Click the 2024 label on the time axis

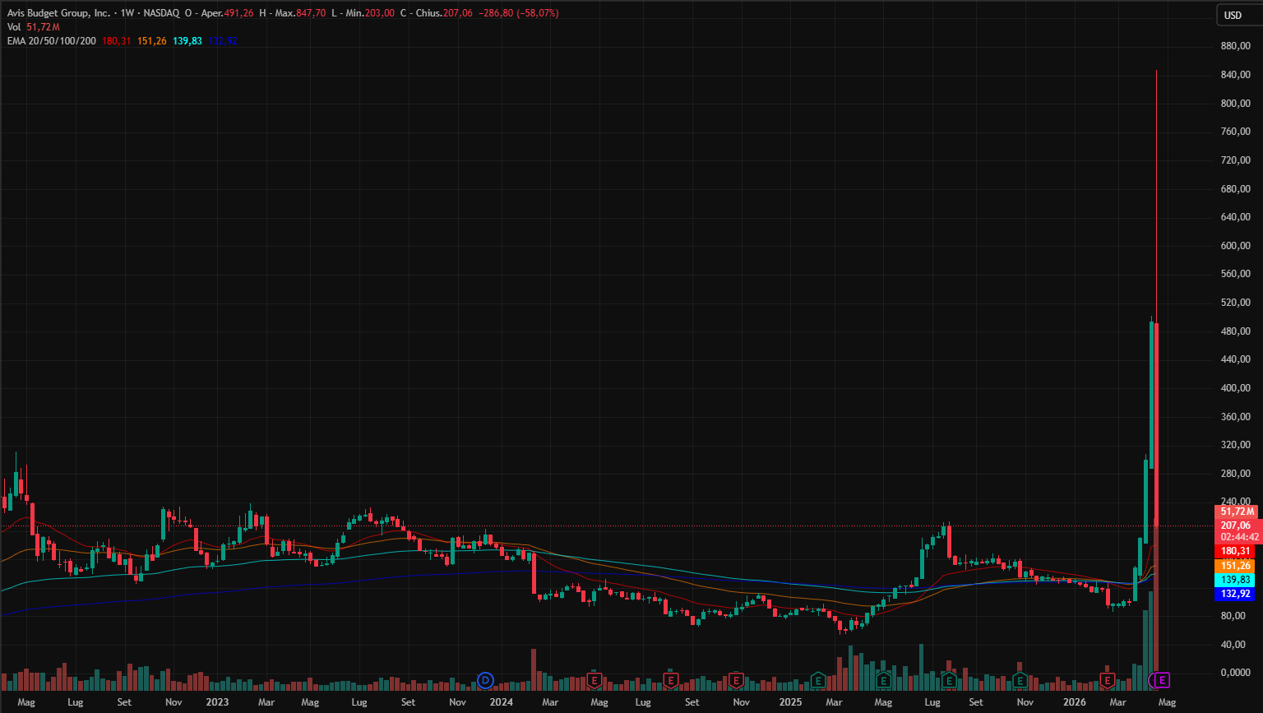(501, 702)
